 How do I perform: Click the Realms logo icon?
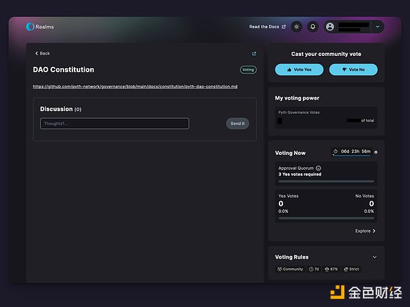(30, 27)
